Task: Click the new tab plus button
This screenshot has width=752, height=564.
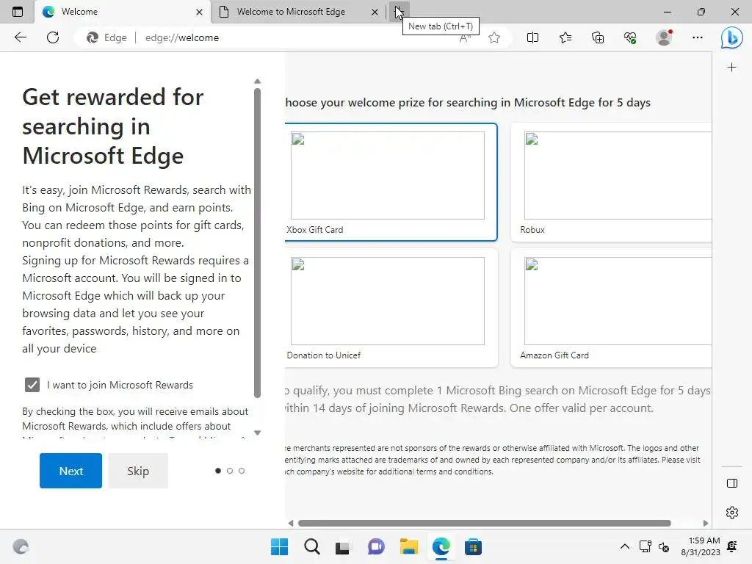Action: [x=399, y=12]
